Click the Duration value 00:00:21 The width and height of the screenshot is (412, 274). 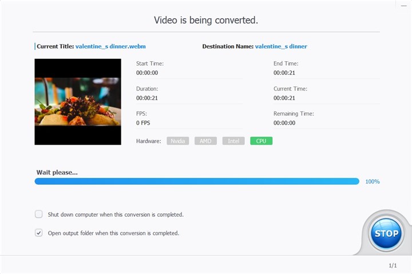(147, 98)
